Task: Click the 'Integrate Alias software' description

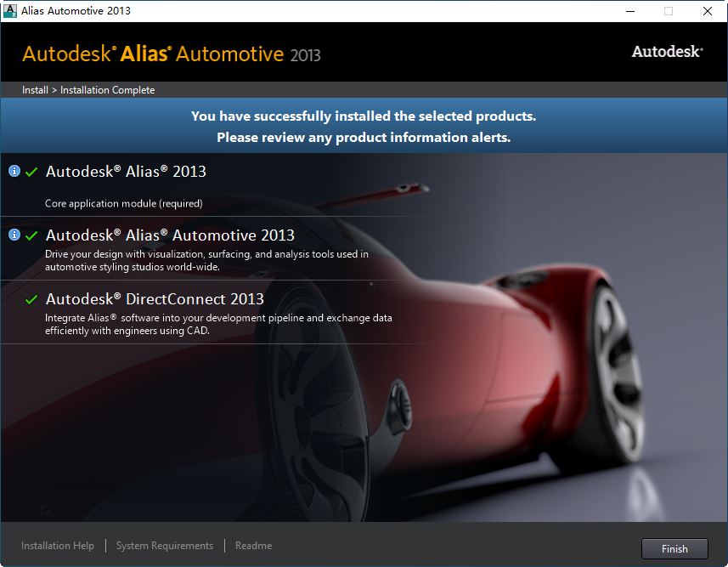Action: (218, 324)
